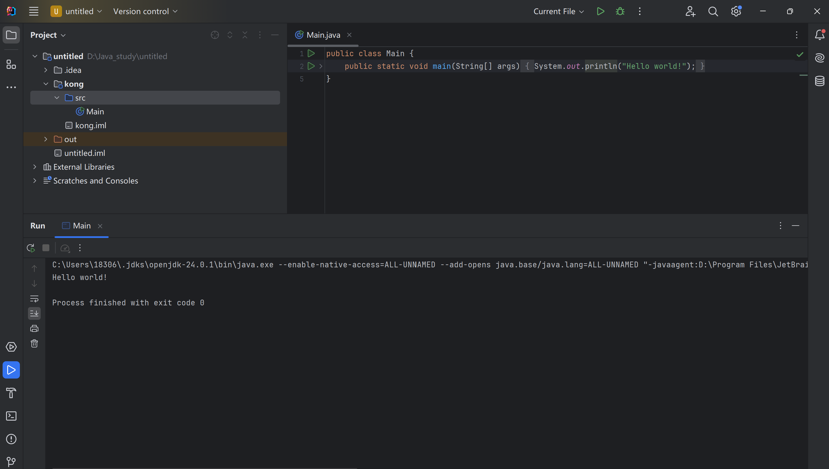Open Build hammer tool window
Viewport: 829px width, 469px height.
coord(11,393)
